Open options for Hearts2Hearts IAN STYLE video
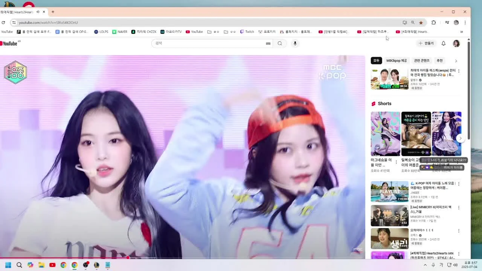Viewport: 482px width, 271px height. pos(459,254)
